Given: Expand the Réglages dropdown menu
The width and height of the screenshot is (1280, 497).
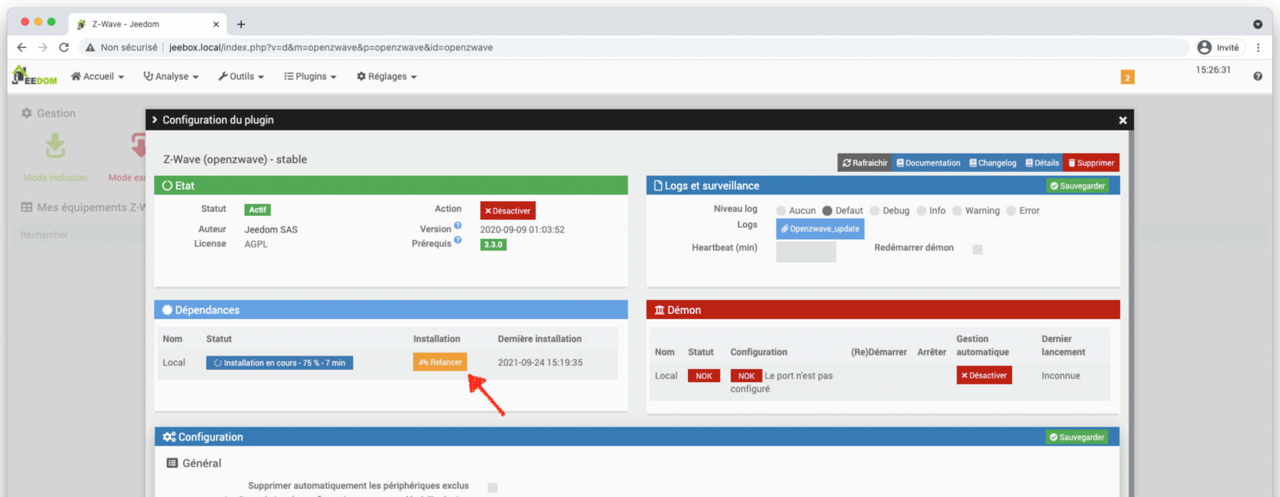Looking at the screenshot, I should tap(387, 77).
